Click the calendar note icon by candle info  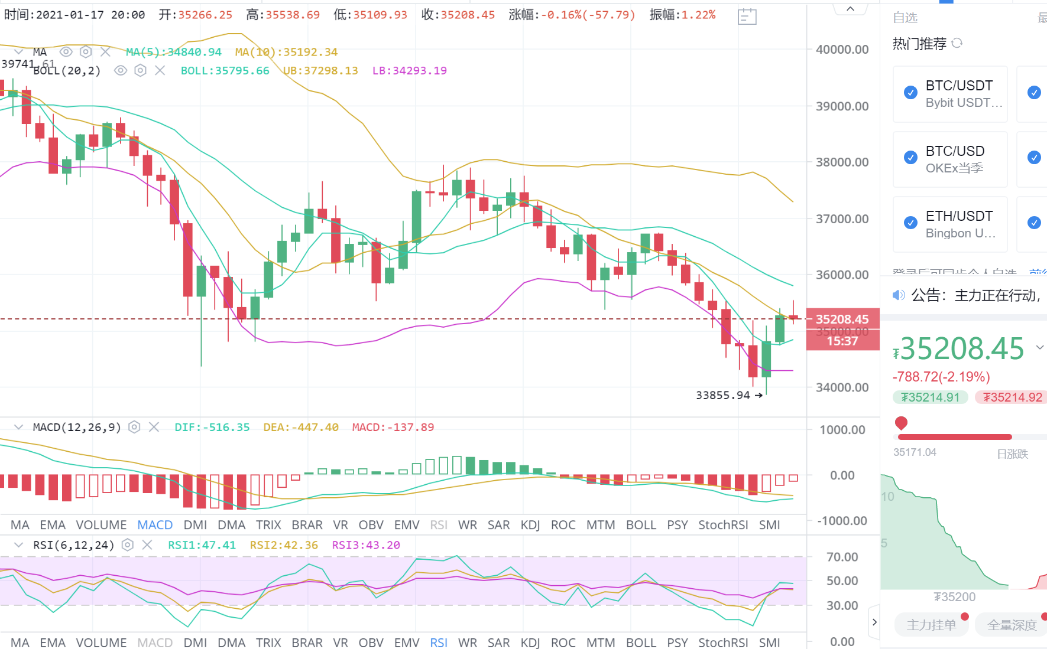coord(747,17)
